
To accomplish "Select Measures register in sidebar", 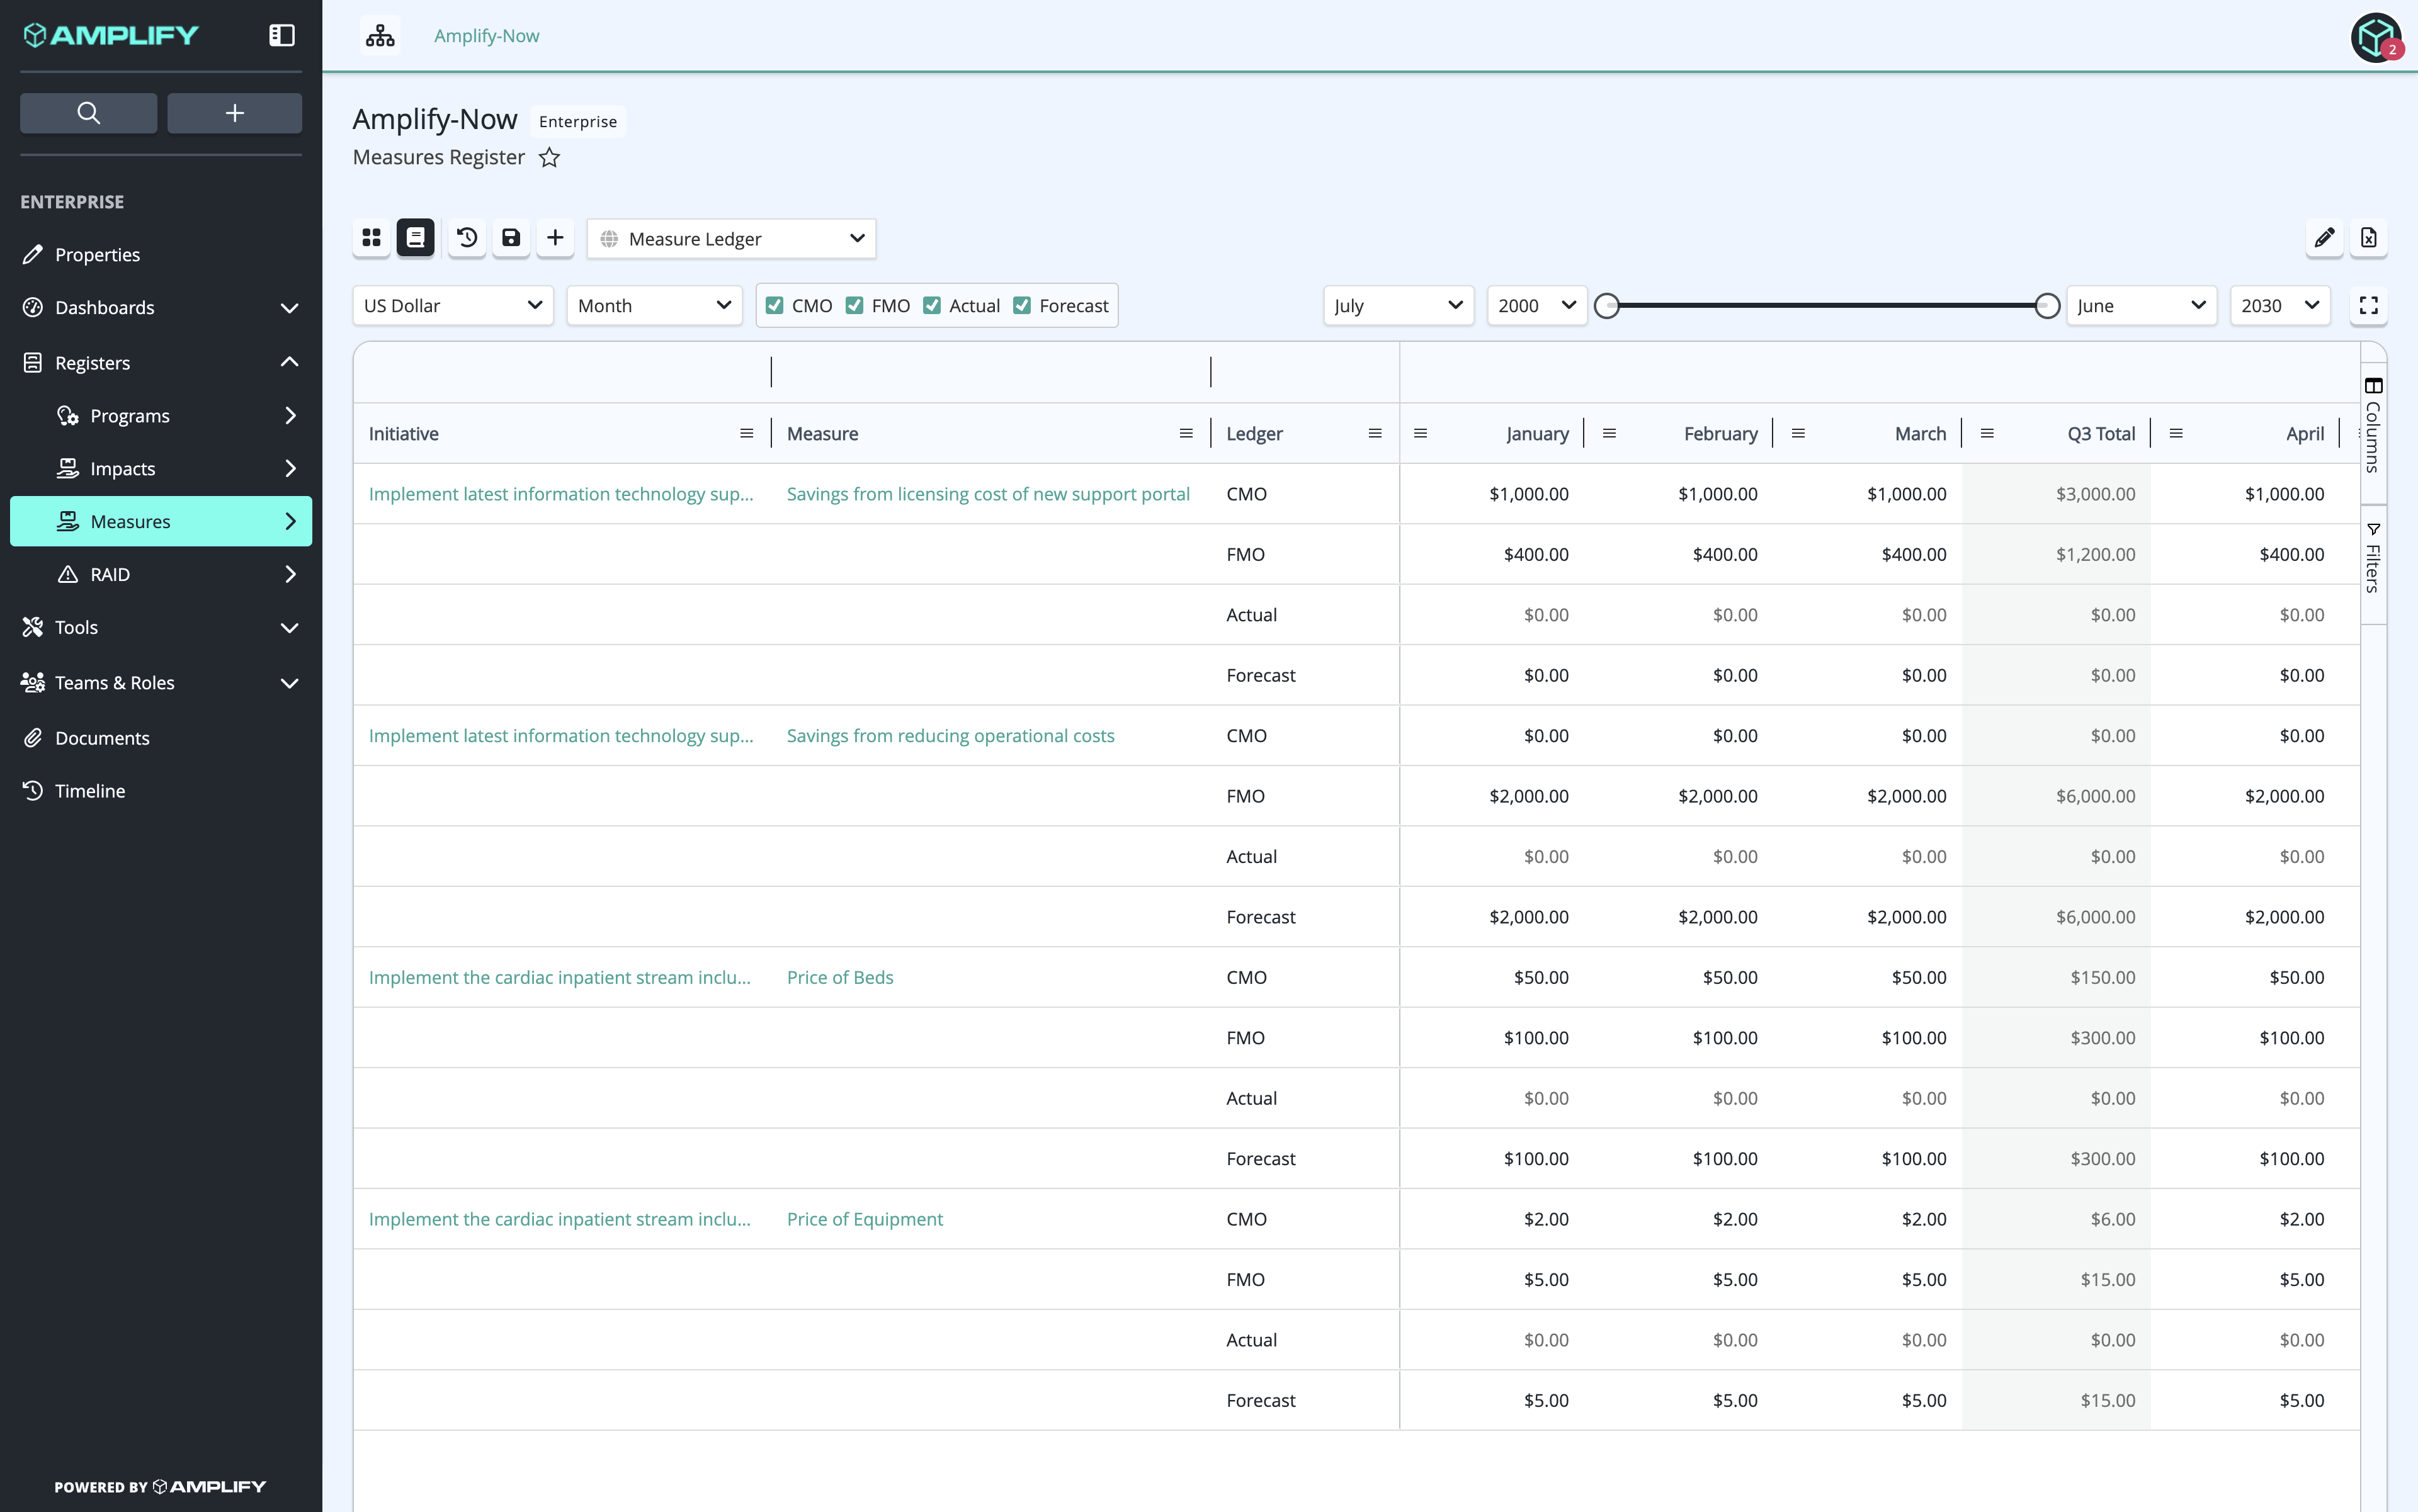I will [x=161, y=522].
